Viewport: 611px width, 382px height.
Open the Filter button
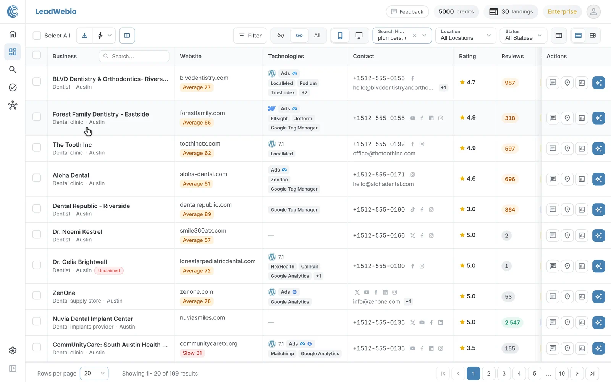pyautogui.click(x=250, y=36)
